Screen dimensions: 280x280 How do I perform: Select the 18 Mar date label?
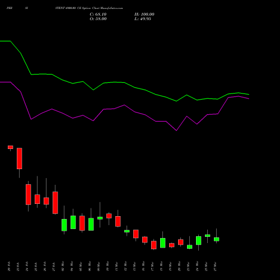162,267
